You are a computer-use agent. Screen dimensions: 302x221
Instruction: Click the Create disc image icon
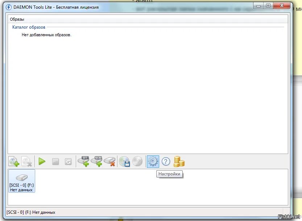click(124, 161)
